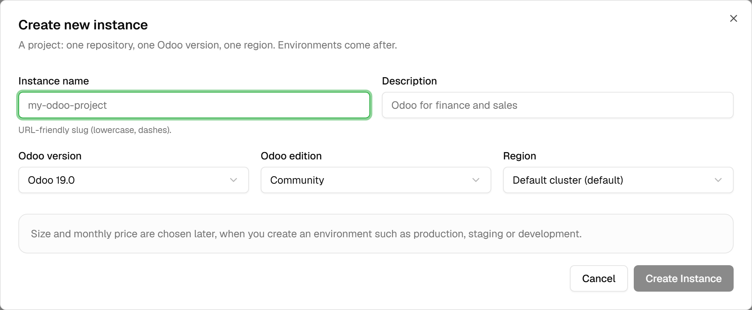Open the Odoo edition dropdown
This screenshot has width=752, height=310.
tap(376, 180)
